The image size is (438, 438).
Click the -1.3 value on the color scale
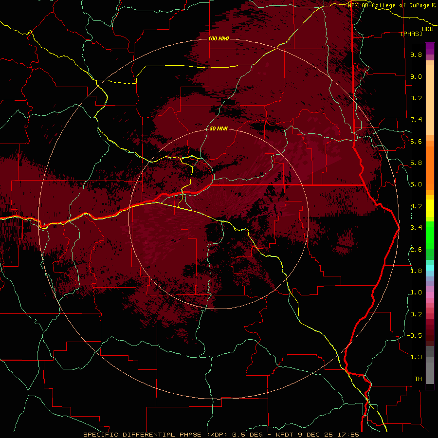click(414, 357)
